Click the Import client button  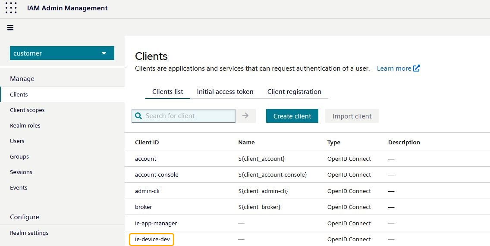(352, 116)
